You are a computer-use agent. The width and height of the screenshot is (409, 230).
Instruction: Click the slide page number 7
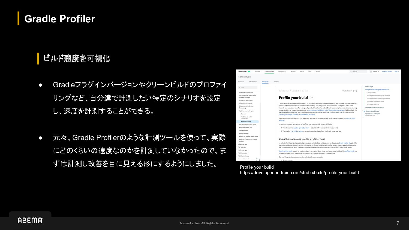[x=398, y=223]
